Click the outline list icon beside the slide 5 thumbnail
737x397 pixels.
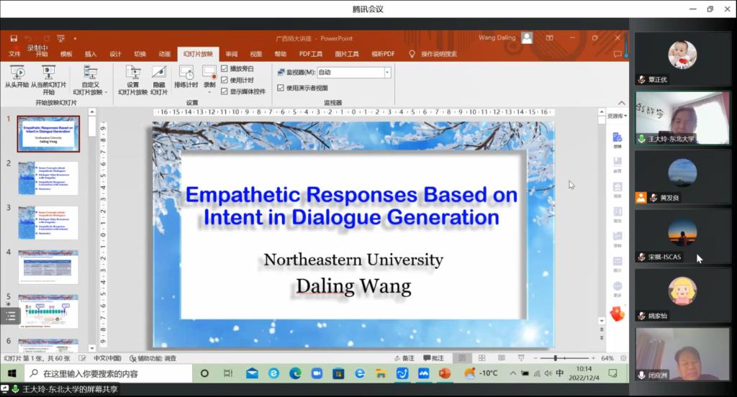10,316
